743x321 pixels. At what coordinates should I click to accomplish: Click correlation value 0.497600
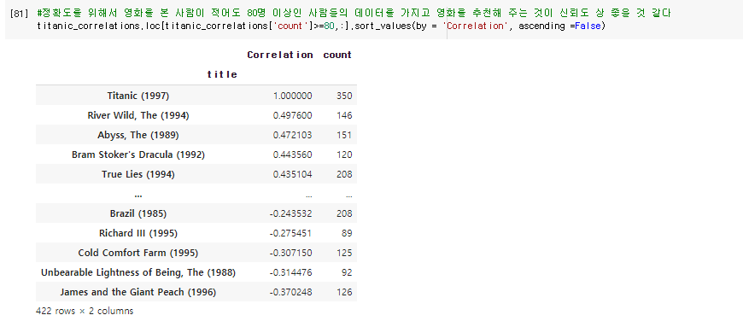[292, 115]
